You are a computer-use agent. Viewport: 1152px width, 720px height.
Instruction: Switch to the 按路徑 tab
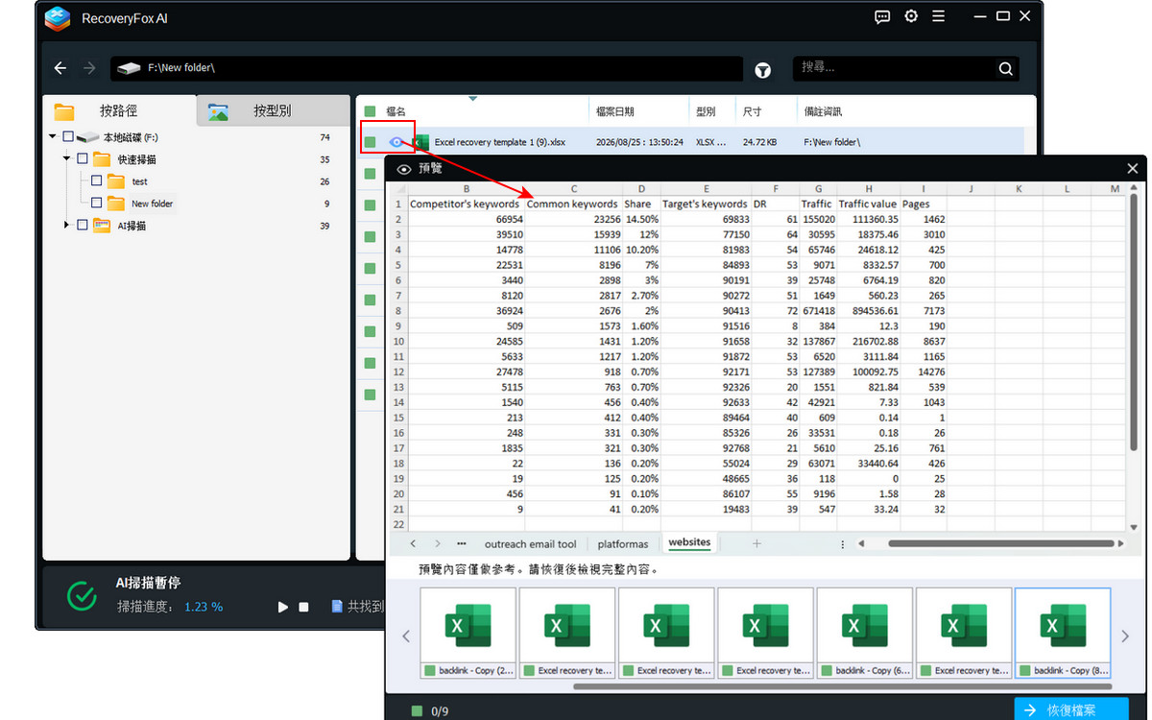click(x=120, y=111)
